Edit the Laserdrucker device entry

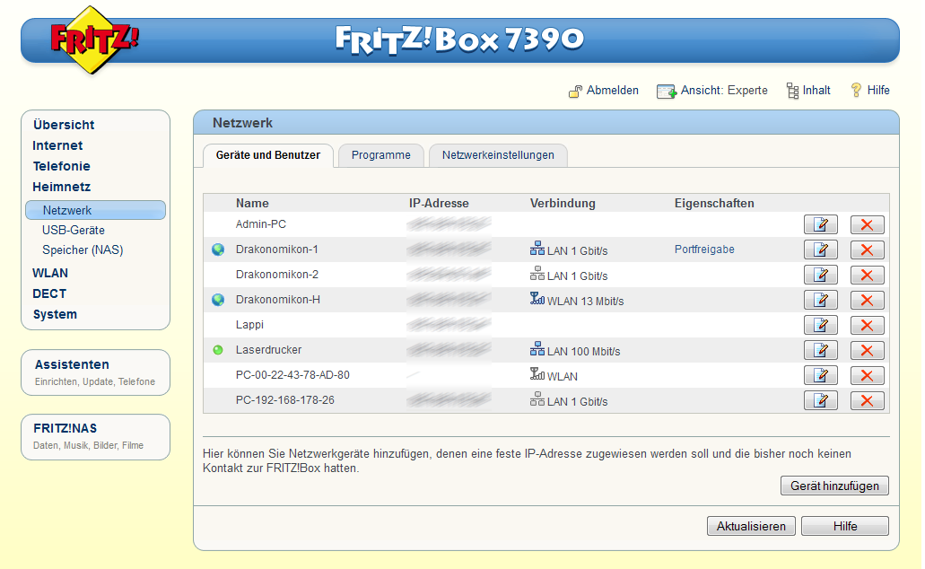[x=821, y=350]
